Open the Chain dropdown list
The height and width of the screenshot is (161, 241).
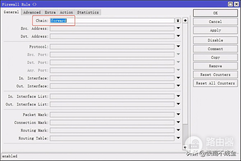pos(178,20)
